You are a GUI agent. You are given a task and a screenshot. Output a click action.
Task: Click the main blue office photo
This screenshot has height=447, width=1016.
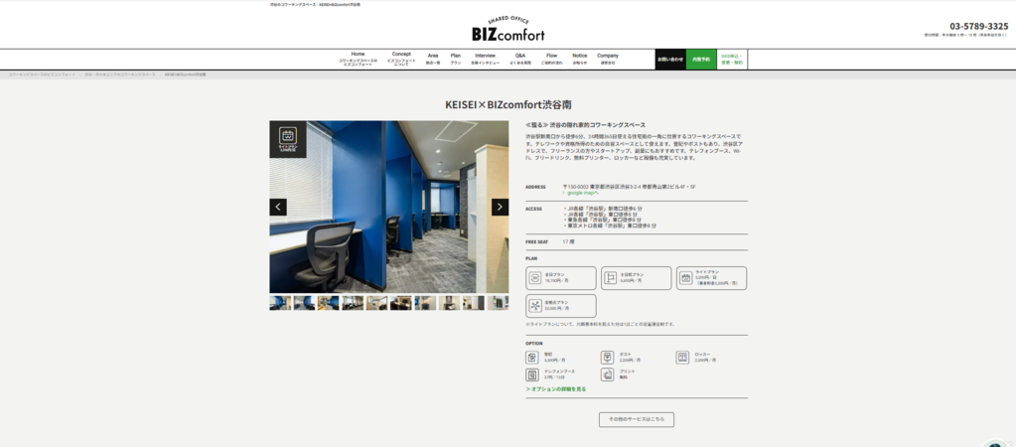coord(388,208)
